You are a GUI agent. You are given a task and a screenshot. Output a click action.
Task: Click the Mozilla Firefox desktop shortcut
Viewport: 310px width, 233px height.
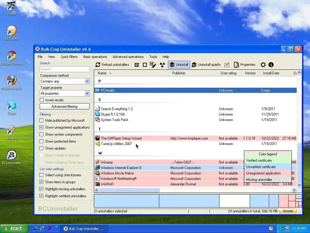(x=12, y=83)
